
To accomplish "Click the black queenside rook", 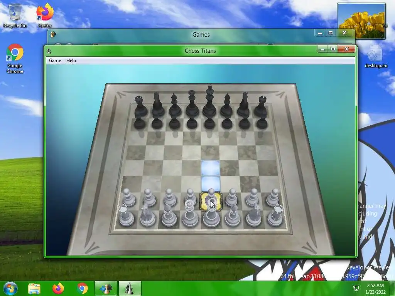I will coord(140,106).
